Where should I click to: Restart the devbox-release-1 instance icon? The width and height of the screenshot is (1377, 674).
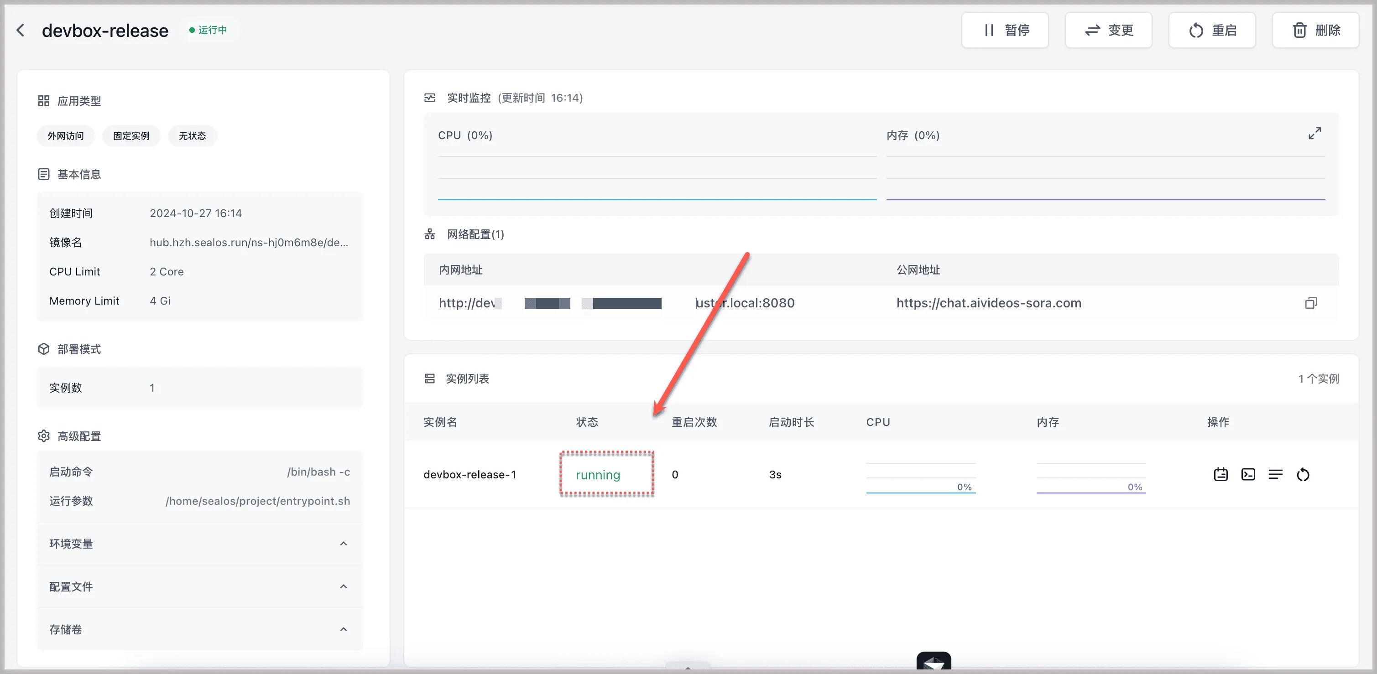pyautogui.click(x=1303, y=474)
